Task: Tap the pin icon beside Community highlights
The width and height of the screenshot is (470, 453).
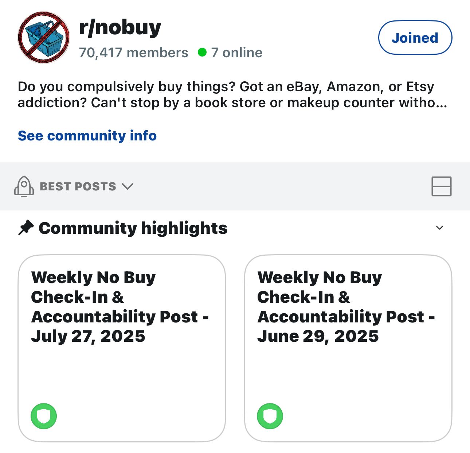Action: coord(26,228)
